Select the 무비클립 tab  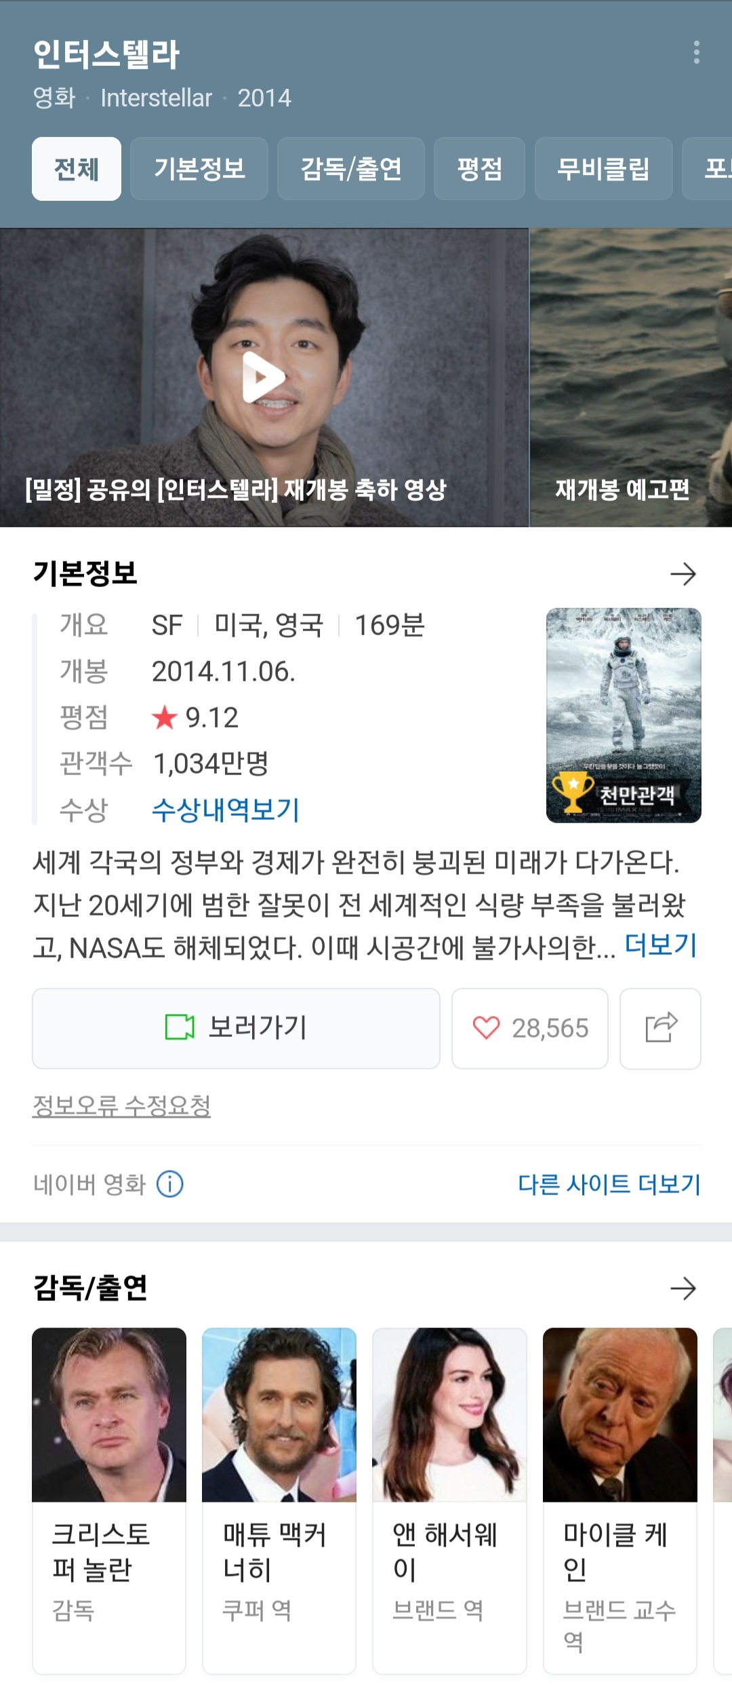point(603,169)
